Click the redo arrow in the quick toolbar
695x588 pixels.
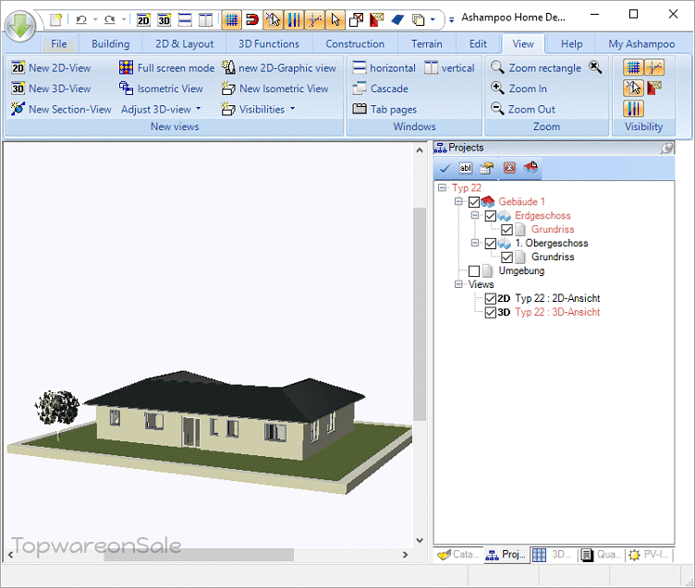point(109,19)
